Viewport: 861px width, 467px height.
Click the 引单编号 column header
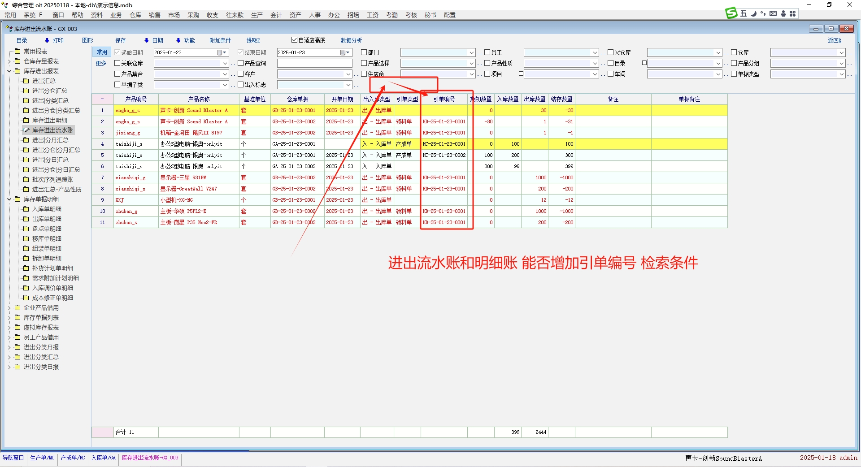coord(444,99)
